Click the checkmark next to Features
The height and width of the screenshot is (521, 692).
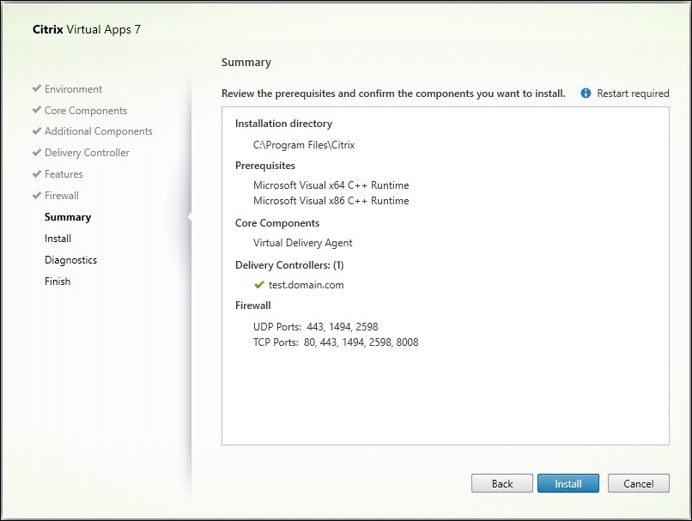[x=37, y=174]
